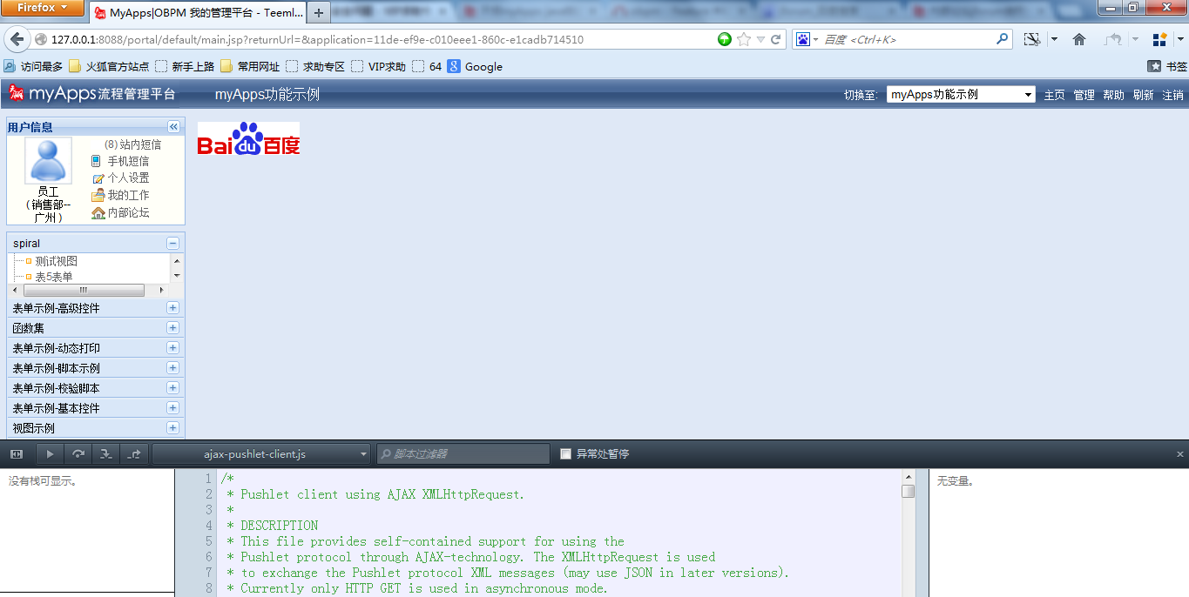Click the debugger pane toggle icon
The width and height of the screenshot is (1189, 597).
[x=16, y=453]
